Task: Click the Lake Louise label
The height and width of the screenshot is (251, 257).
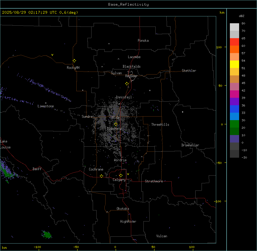Action: point(5,144)
